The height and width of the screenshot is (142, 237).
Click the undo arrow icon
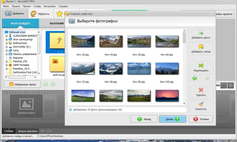click(43, 131)
